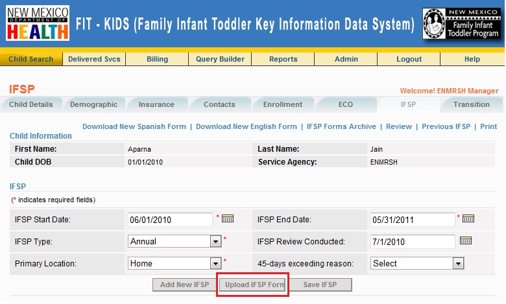Expand the Primary Location dropdown
The height and width of the screenshot is (304, 506).
tap(215, 263)
